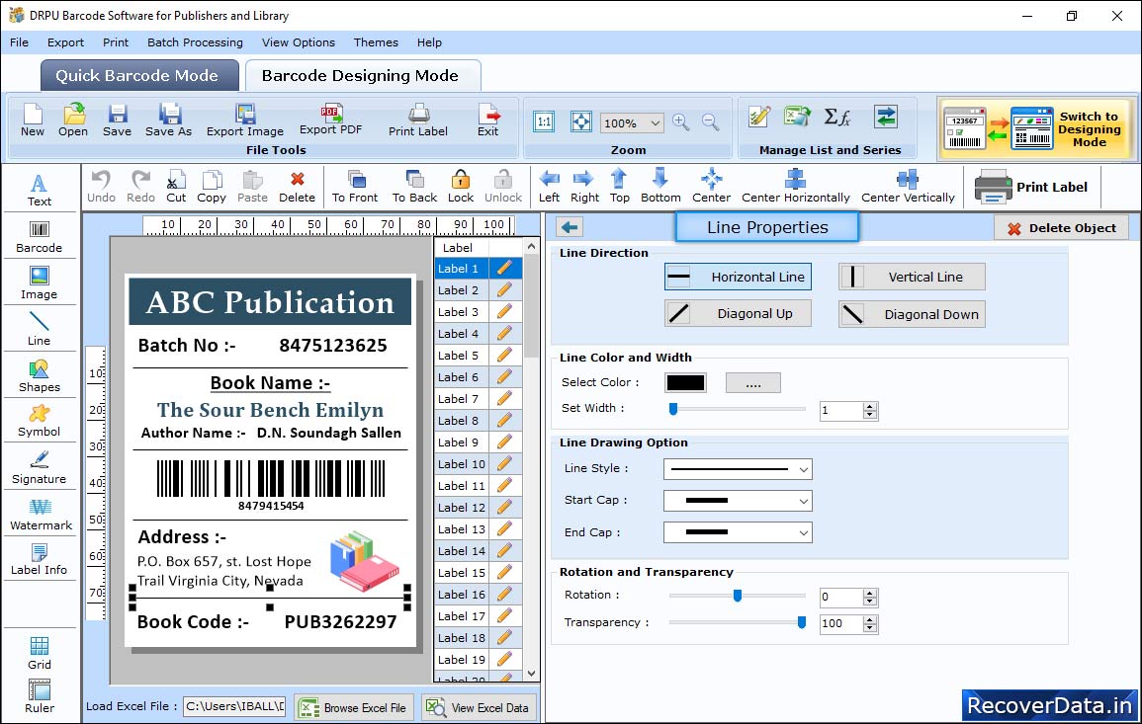Screen dimensions: 1142x724
Task: Expand the Line Style dropdown
Action: [738, 469]
